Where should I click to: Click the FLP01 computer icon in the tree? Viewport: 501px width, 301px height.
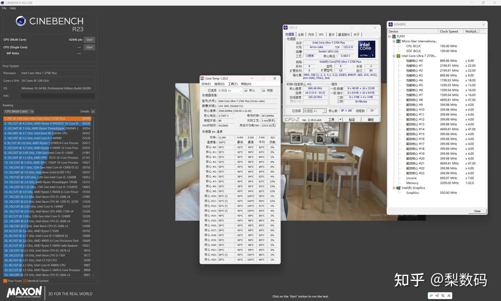point(394,36)
